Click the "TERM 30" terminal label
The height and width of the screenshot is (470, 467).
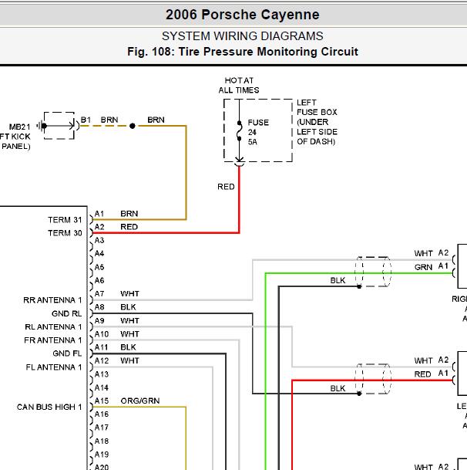(65, 233)
